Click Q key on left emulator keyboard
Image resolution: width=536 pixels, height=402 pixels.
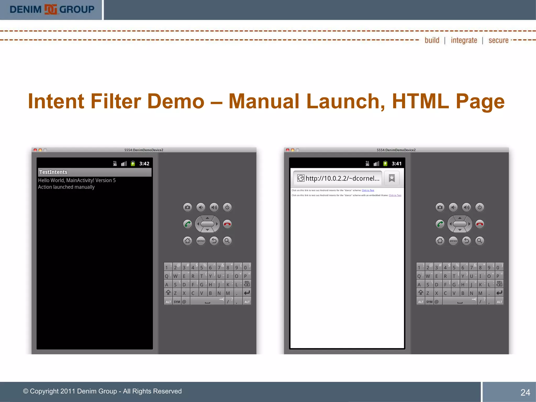(x=168, y=276)
